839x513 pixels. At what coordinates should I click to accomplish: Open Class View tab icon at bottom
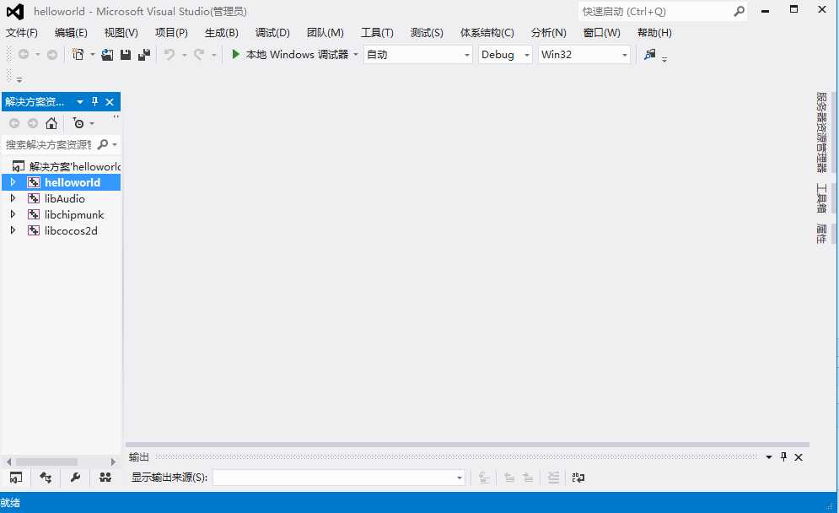46,477
